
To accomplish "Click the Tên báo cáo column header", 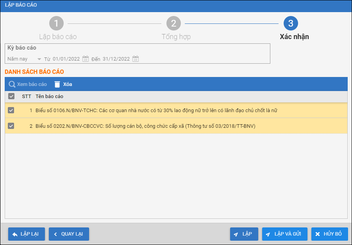I will (x=49, y=97).
